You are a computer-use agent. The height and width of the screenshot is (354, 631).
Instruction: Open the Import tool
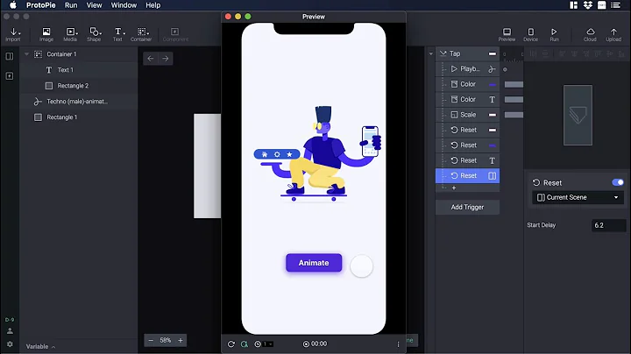(13, 34)
